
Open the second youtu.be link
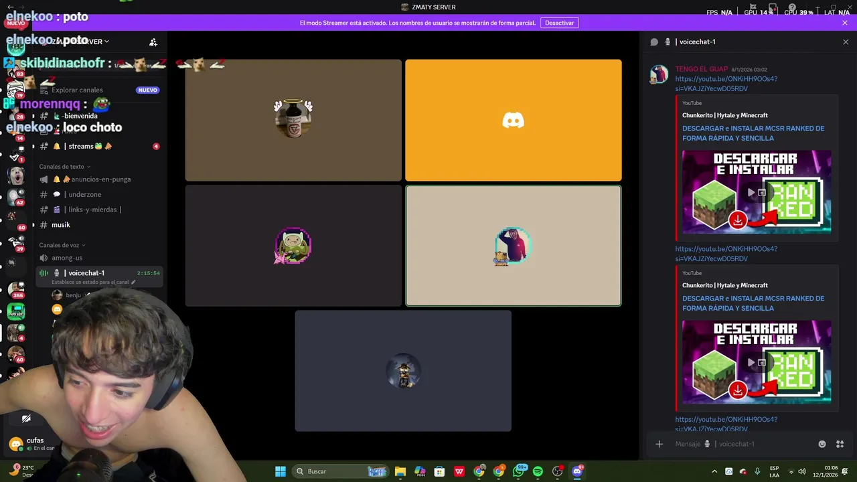click(726, 254)
